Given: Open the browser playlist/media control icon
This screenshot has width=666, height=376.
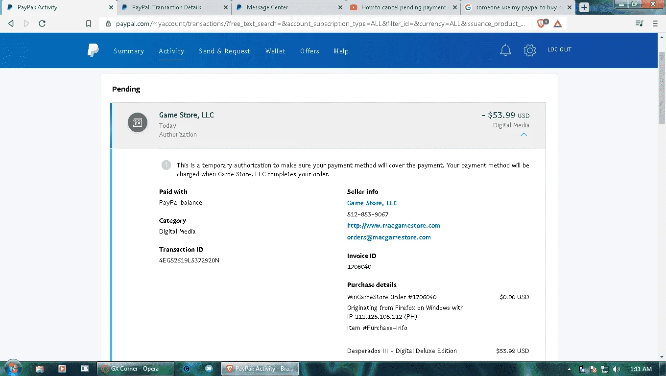Looking at the screenshot, I should click(639, 23).
